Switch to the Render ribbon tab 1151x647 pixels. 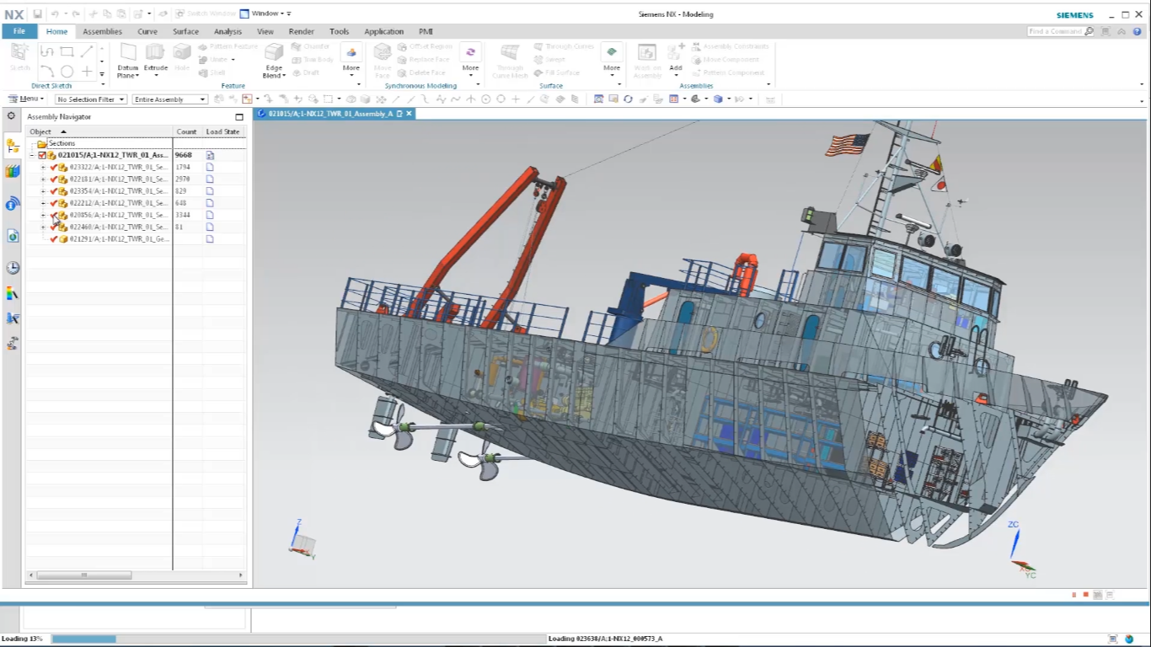click(x=301, y=31)
